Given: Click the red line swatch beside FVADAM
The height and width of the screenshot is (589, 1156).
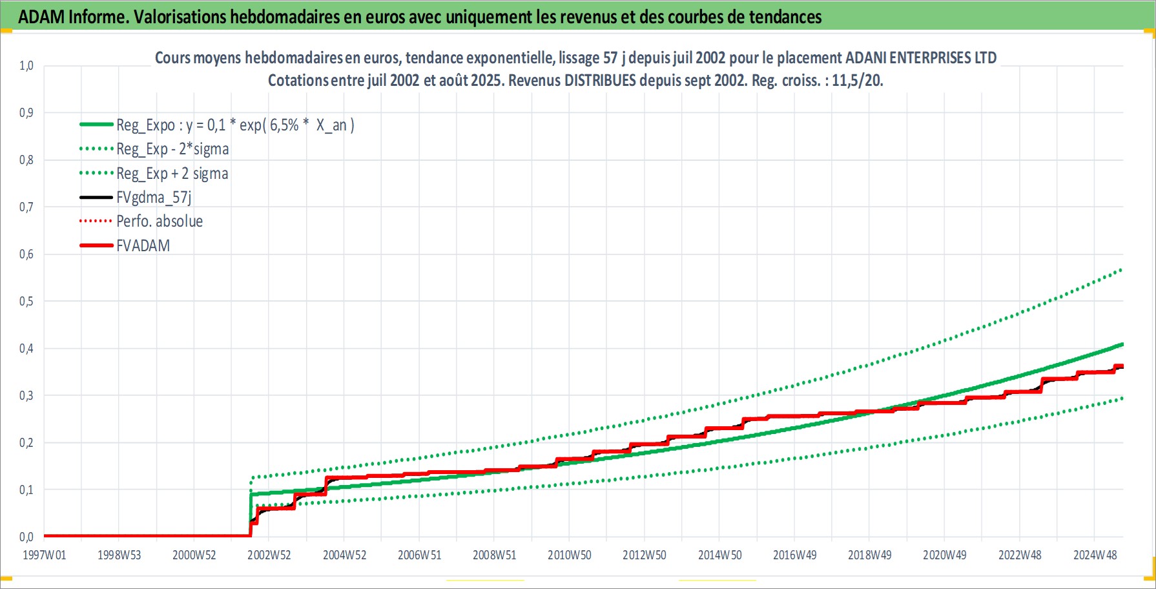Looking at the screenshot, I should click(96, 245).
